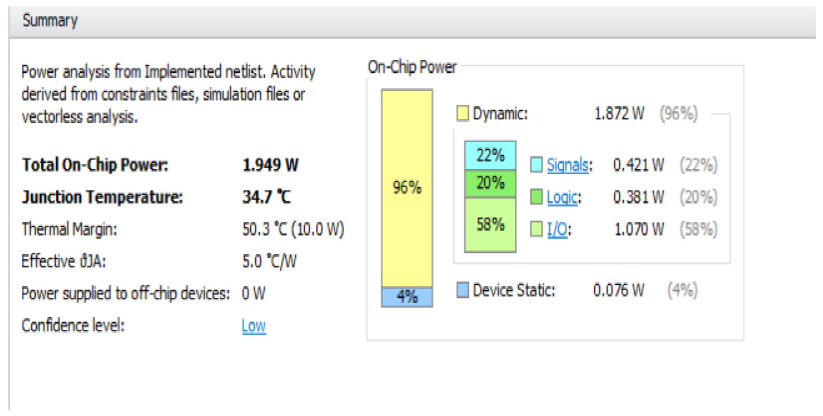The width and height of the screenshot is (823, 416).
Task: Open the Logic power link
Action: pyautogui.click(x=562, y=197)
